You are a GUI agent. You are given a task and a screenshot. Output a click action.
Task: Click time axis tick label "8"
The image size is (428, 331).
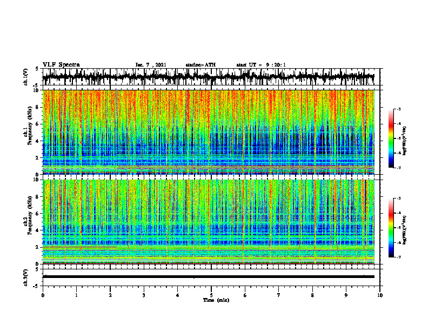point(312,295)
